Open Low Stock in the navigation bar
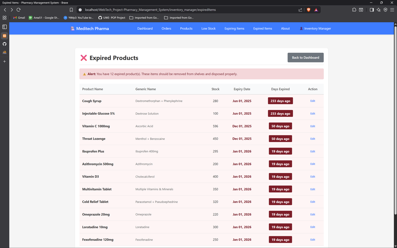The height and width of the screenshot is (248, 397). pos(208,29)
